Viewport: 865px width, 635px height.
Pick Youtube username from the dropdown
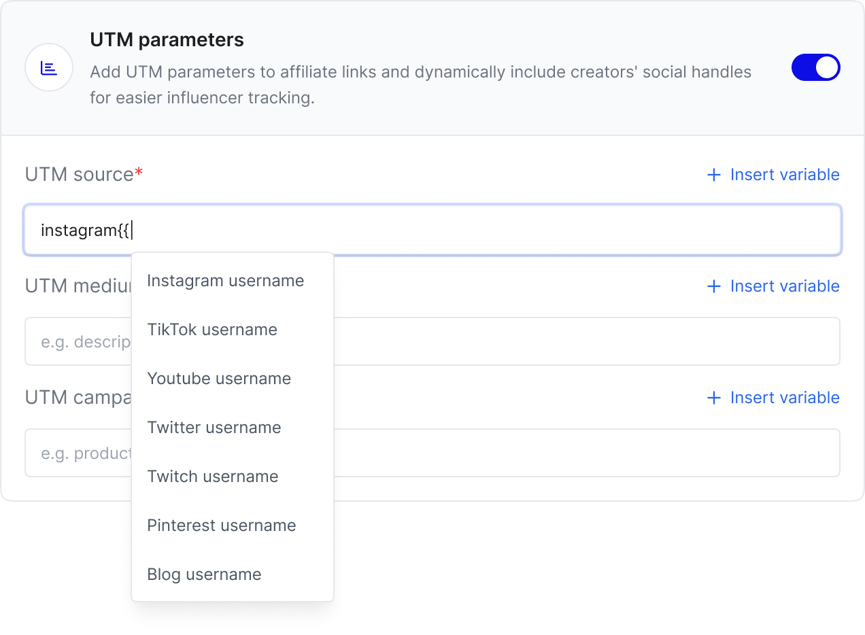(x=219, y=379)
